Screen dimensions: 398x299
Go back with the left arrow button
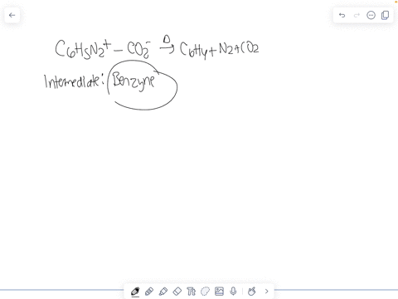[x=12, y=15]
